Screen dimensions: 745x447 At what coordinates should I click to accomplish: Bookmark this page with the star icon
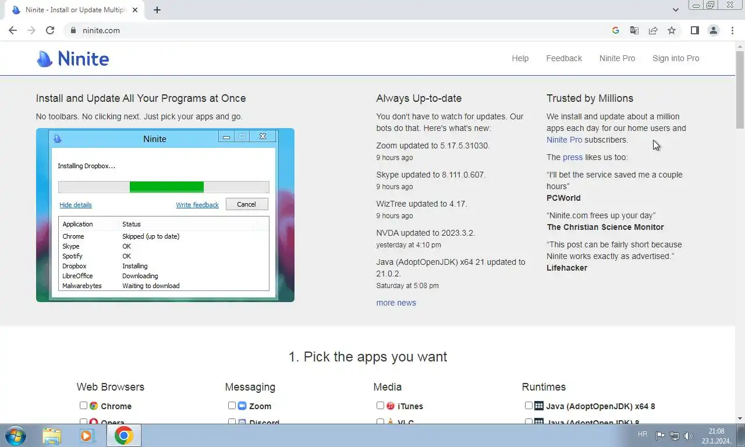(x=672, y=30)
